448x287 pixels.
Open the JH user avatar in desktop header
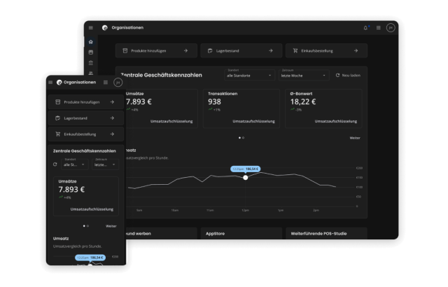pos(391,28)
